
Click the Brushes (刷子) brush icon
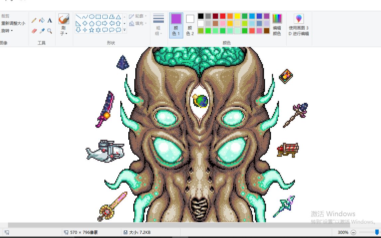point(63,19)
